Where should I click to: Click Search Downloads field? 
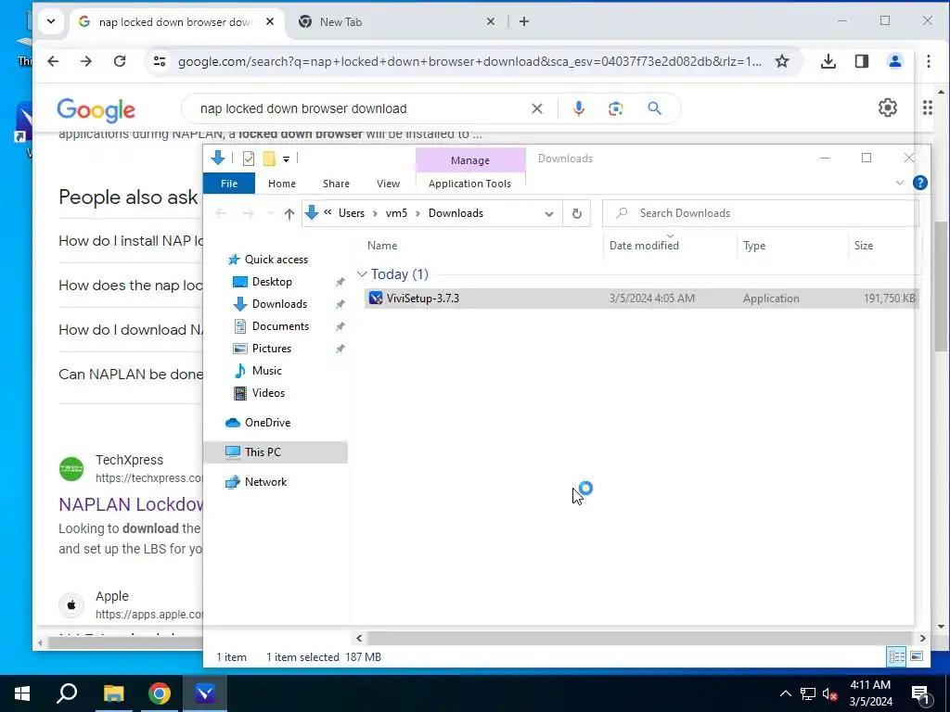click(761, 213)
